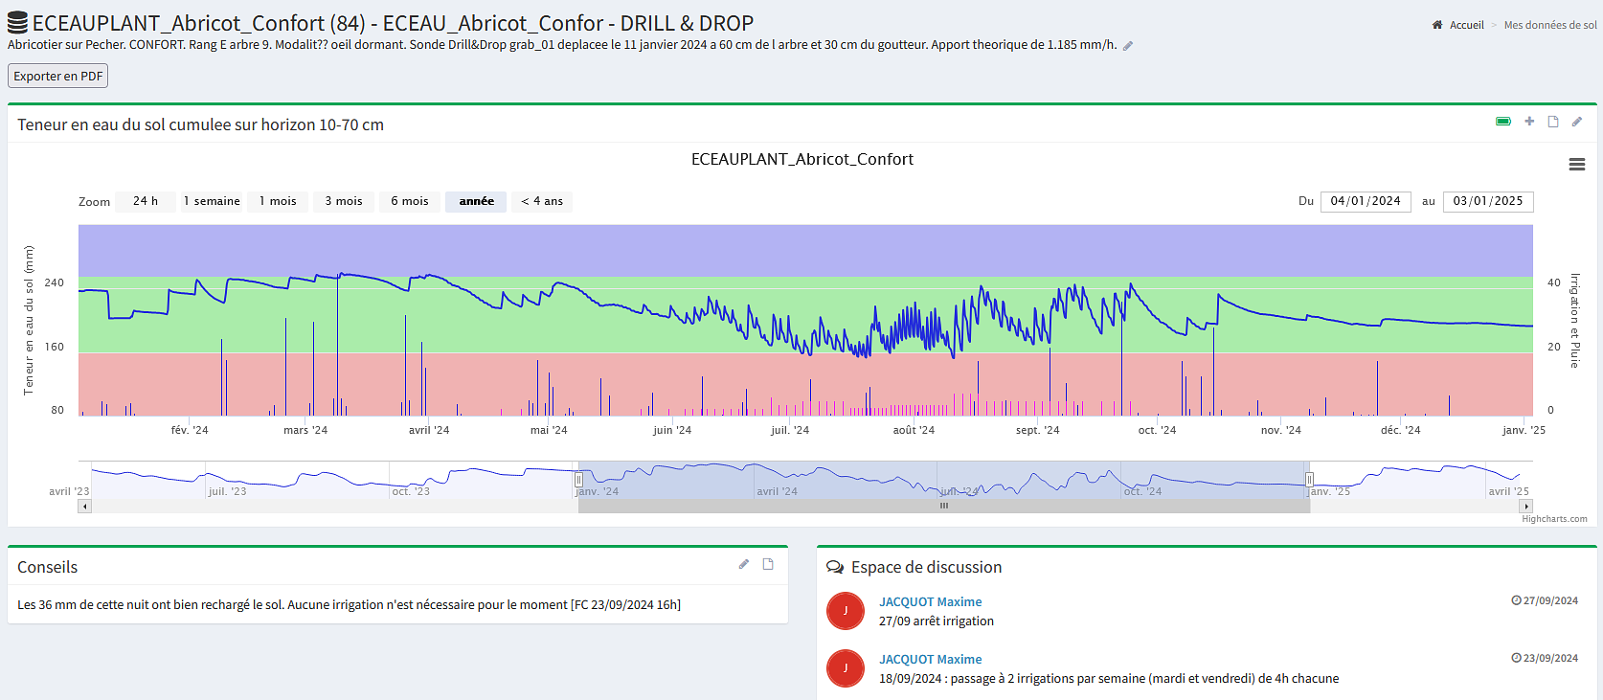Screen dimensions: 1603x700
Task: Click the pencil edit icon in chart panel header
Action: [x=1577, y=122]
